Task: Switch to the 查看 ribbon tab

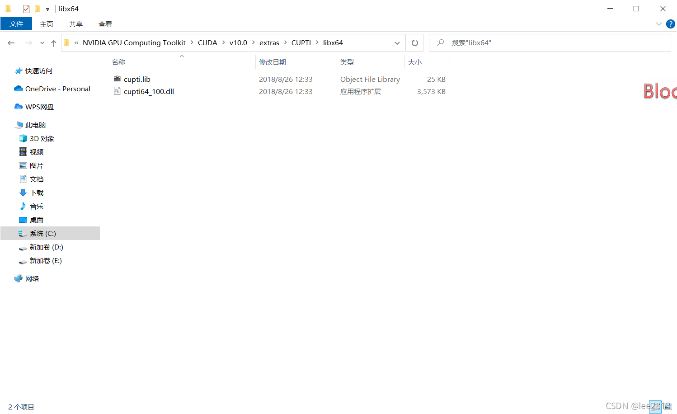Action: (x=105, y=24)
